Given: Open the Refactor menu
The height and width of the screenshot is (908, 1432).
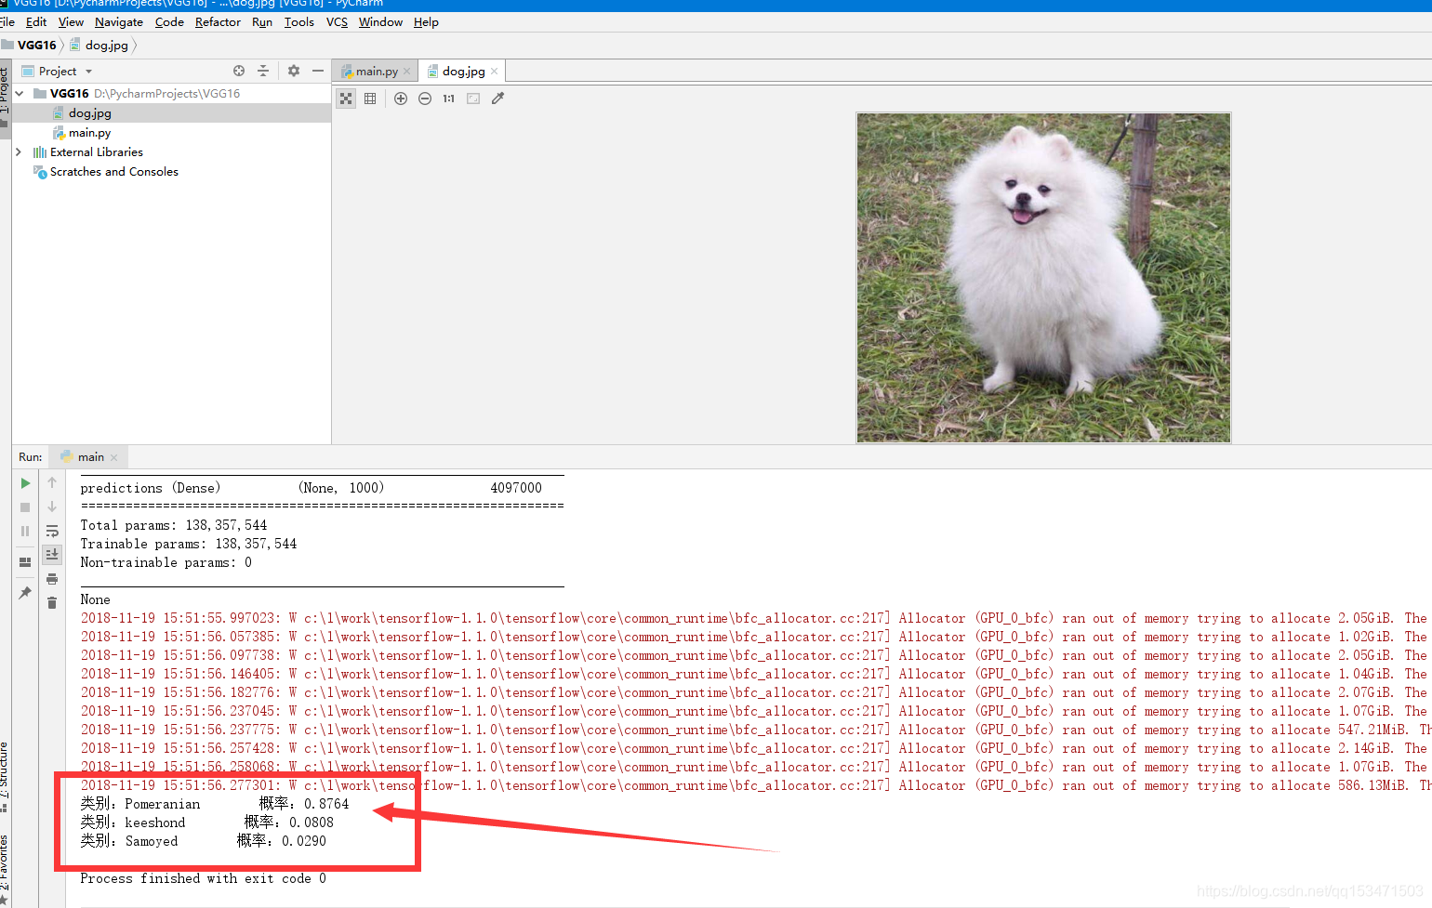Looking at the screenshot, I should pos(218,22).
